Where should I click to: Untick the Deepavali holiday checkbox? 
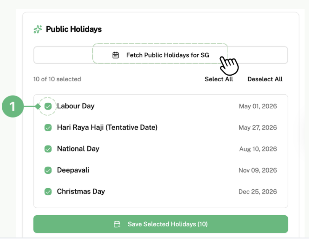pos(48,170)
